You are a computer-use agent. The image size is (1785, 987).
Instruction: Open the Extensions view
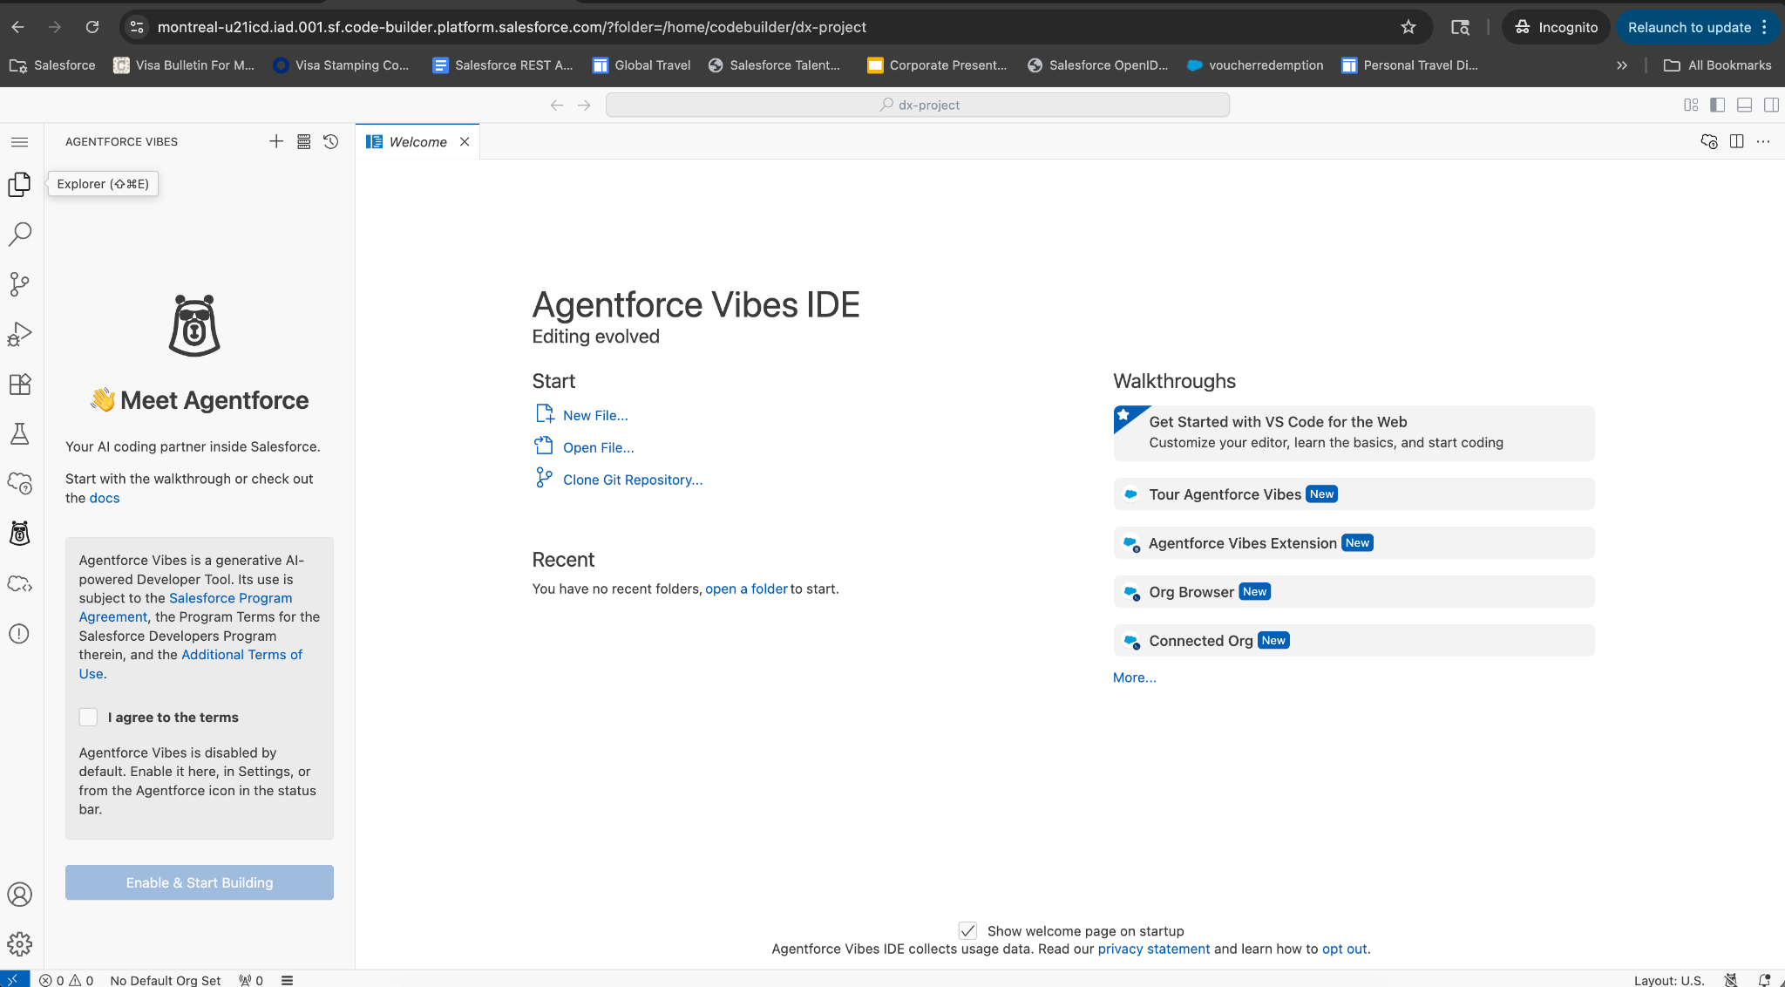point(19,384)
